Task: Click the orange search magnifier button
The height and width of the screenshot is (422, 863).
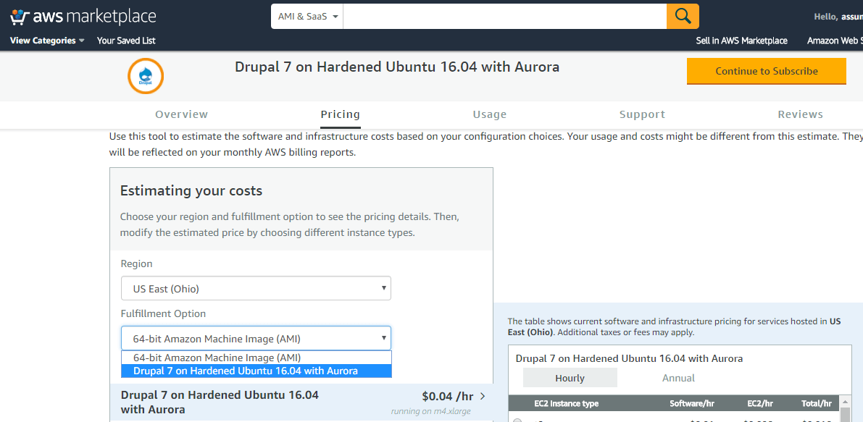Action: [x=683, y=16]
